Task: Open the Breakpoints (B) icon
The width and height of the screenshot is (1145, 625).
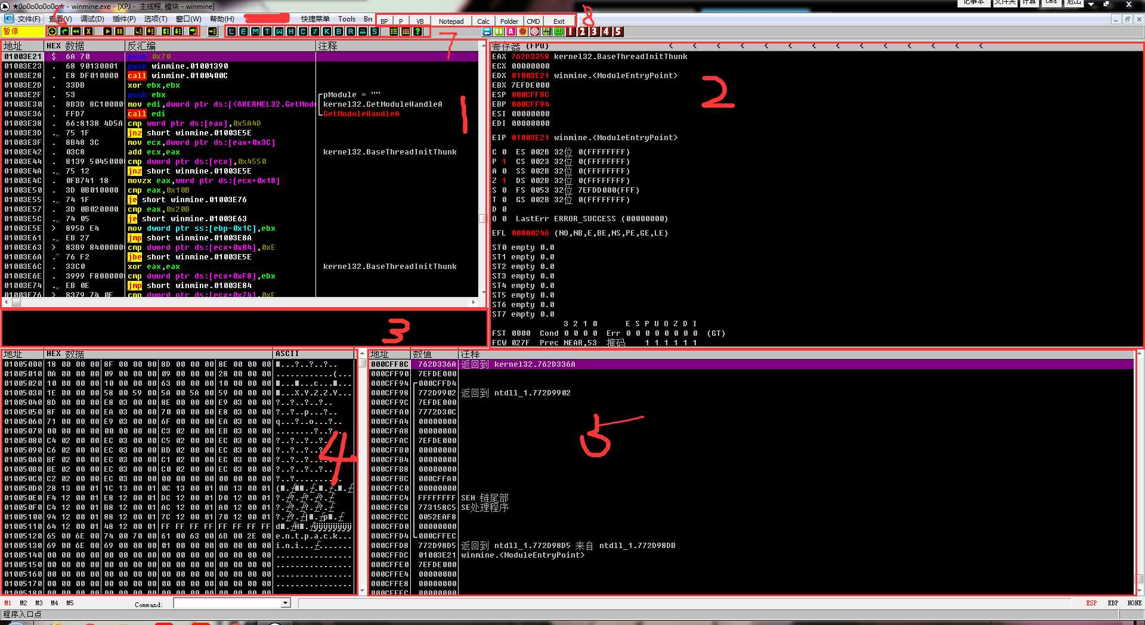Action: (x=339, y=32)
